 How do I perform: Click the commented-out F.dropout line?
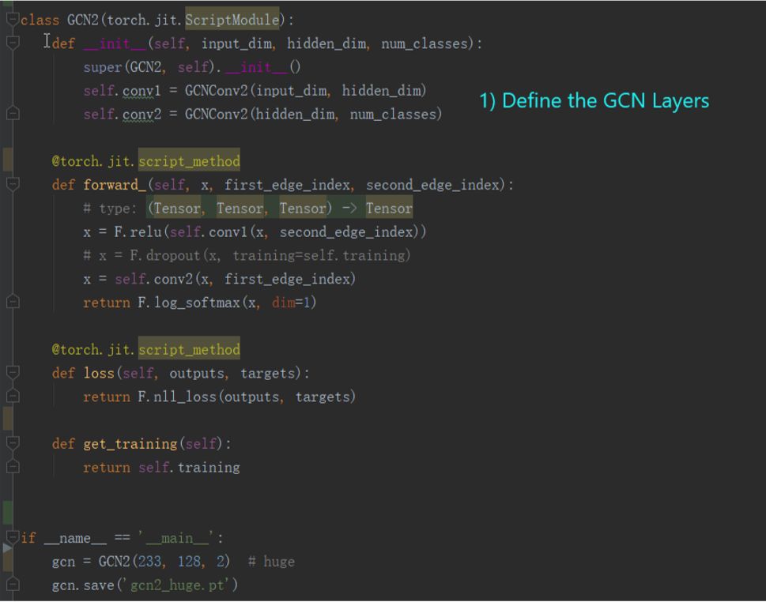247,255
